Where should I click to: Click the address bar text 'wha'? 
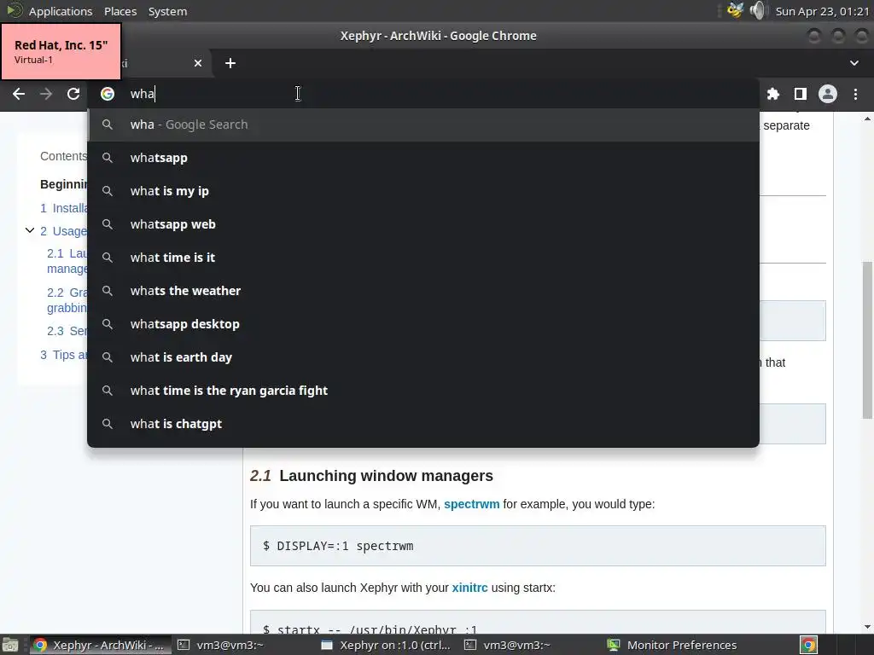[x=143, y=94]
